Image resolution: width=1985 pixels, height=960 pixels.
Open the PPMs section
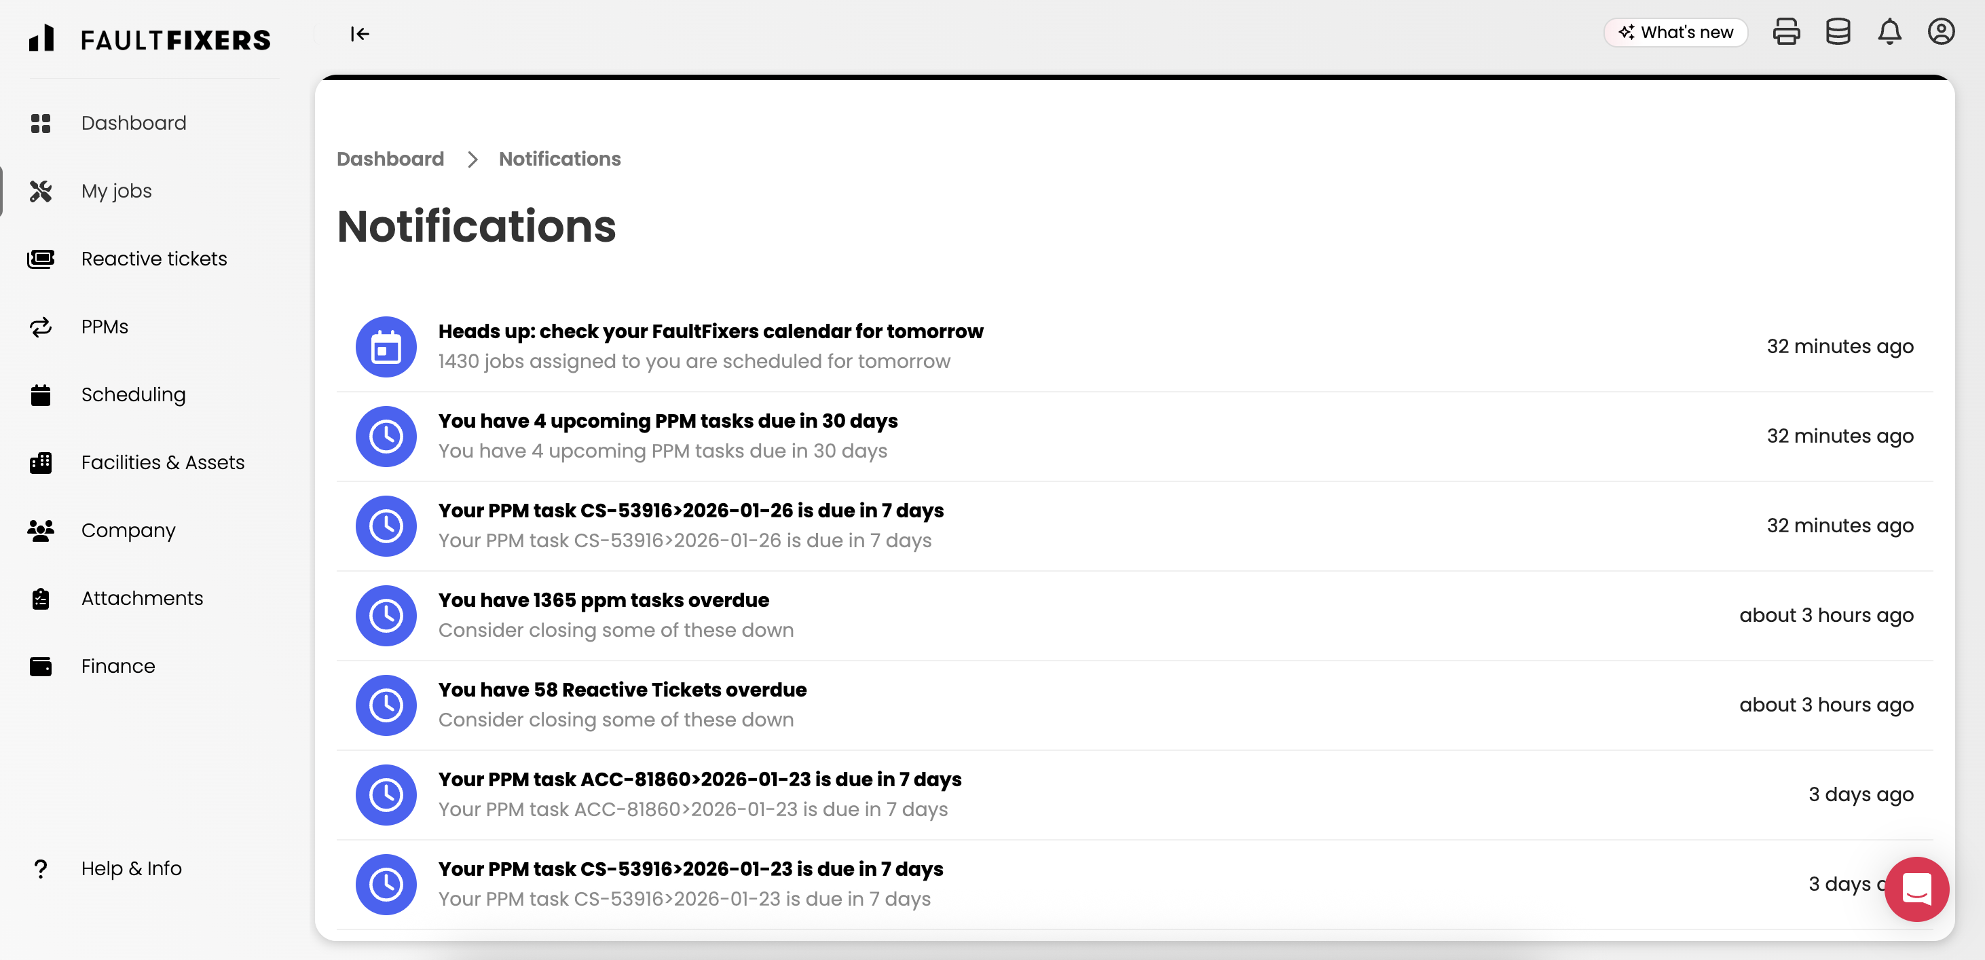103,327
